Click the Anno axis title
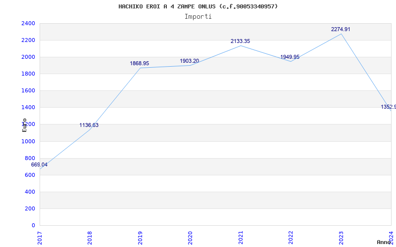Screen dimensions: 396x247 click(x=384, y=242)
